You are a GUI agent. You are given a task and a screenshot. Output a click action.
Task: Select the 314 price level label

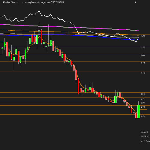point(143,73)
